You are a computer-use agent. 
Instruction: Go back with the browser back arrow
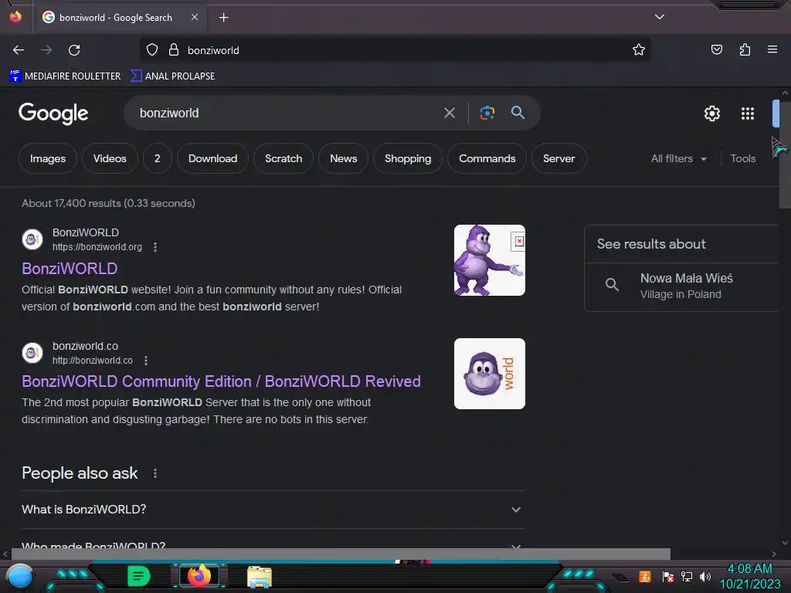(19, 50)
